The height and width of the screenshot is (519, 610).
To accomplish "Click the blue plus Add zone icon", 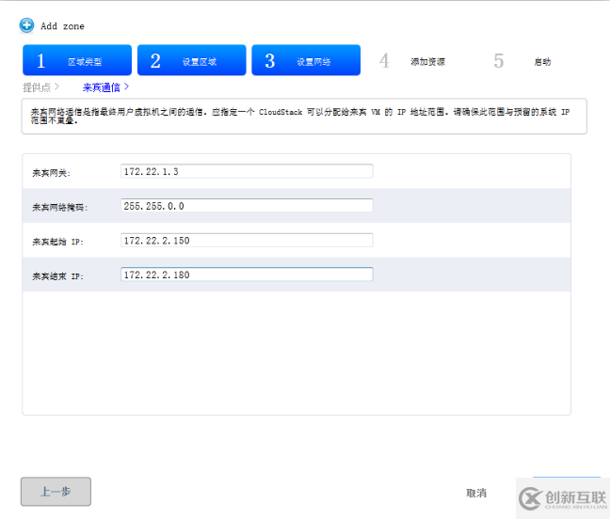I will click(x=26, y=25).
